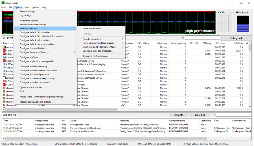Click the armsvc process icon
The height and width of the screenshot is (146, 254).
click(4, 78)
